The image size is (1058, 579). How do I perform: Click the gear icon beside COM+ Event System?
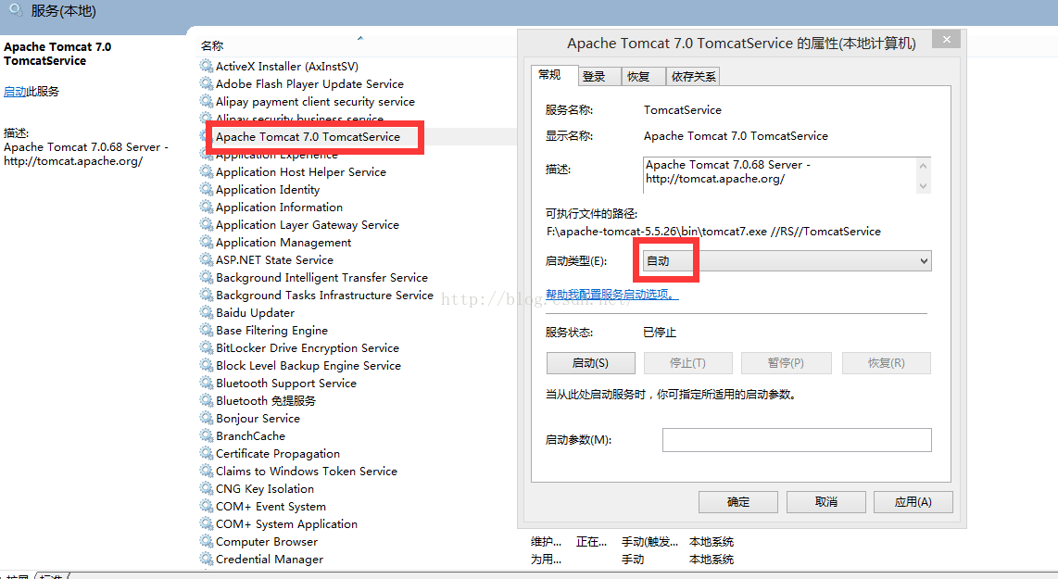pos(207,506)
